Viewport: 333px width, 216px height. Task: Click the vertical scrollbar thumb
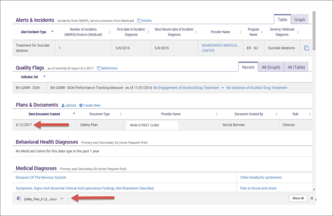(x=314, y=30)
